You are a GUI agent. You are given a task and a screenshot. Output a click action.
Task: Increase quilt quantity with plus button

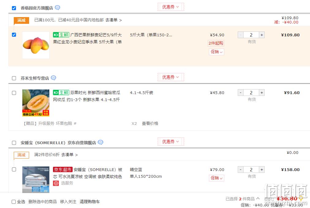coord(262,170)
